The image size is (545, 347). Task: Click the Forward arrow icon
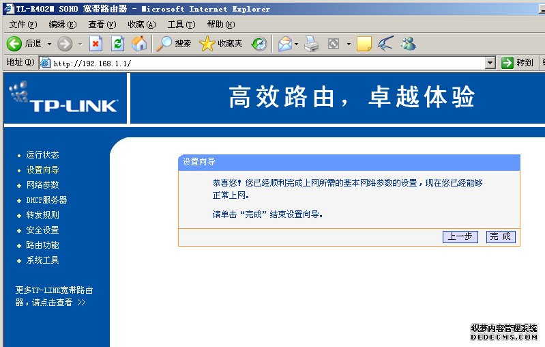65,44
